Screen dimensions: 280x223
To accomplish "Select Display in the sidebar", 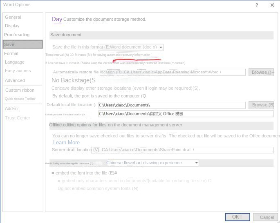I will point(12,26).
